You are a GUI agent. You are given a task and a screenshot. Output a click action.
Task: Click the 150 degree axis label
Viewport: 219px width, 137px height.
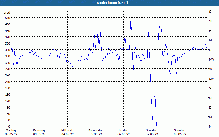[7, 95]
